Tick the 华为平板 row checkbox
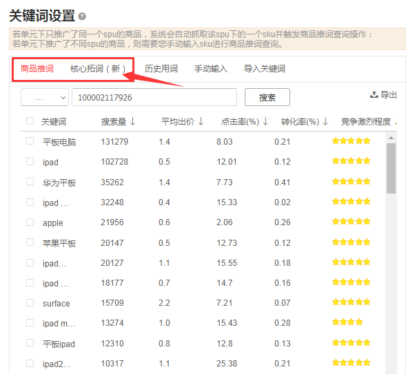Image resolution: width=406 pixels, height=374 pixels. pos(30,182)
